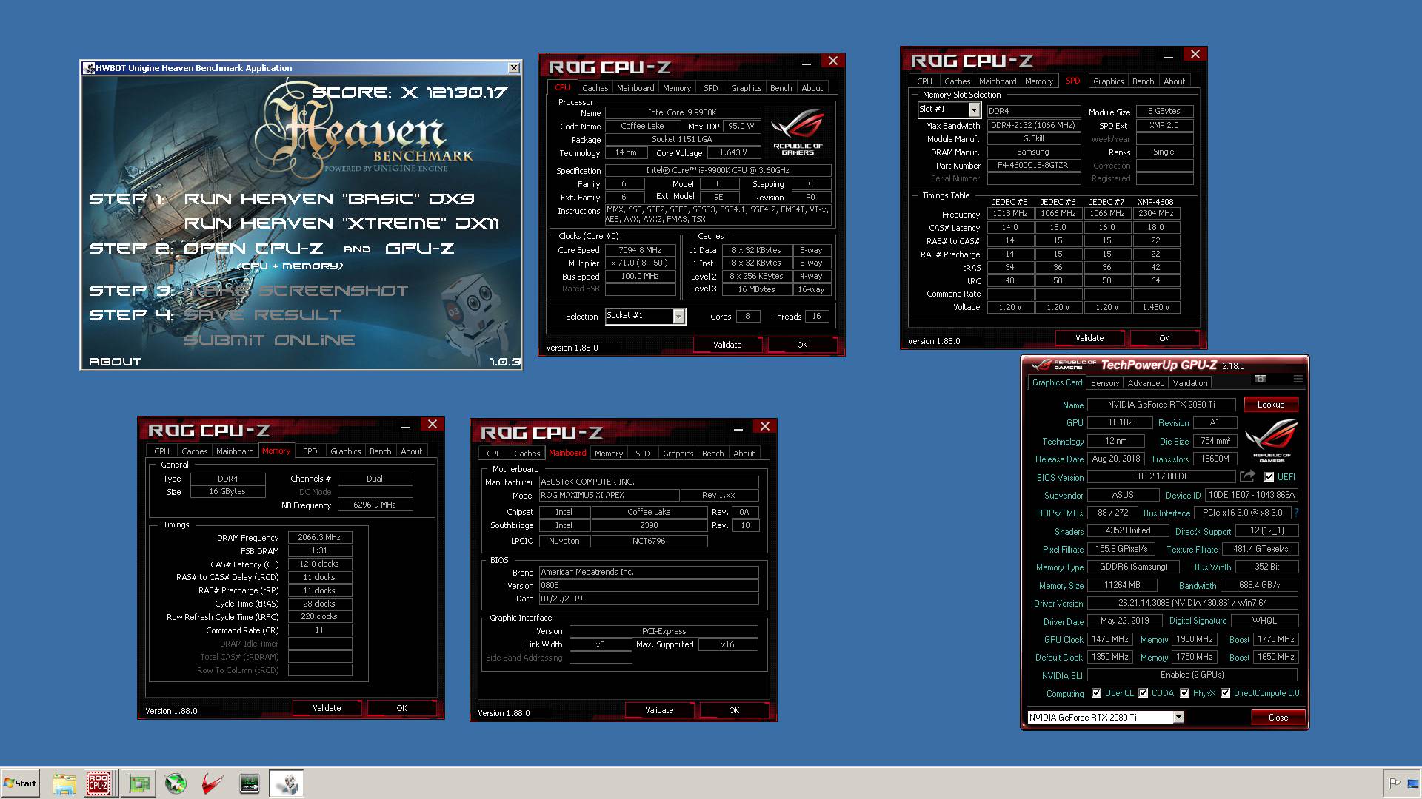Click OPEN CPU-Z in Heaven step 2

(x=253, y=249)
